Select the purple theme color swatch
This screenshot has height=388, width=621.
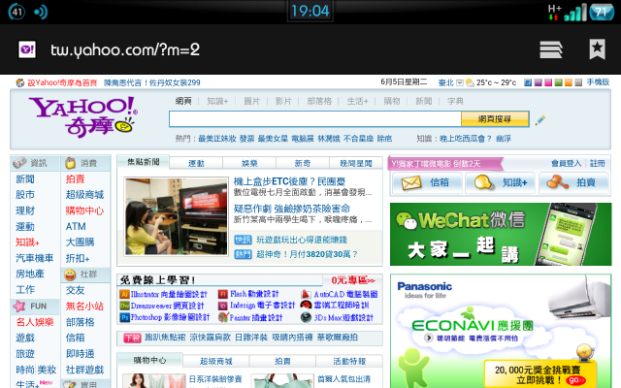[538, 82]
